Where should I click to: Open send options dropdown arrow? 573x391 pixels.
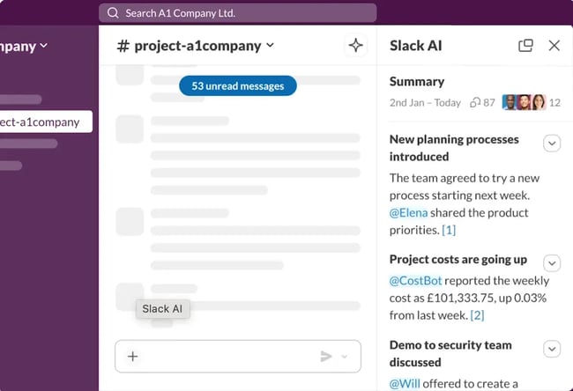tap(344, 357)
